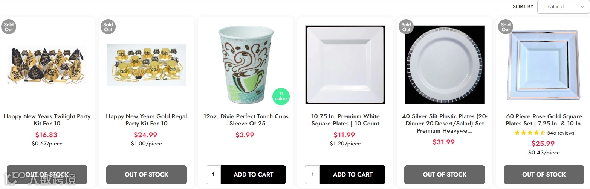Open the 546 reviews link
The height and width of the screenshot is (189, 590).
pos(561,133)
